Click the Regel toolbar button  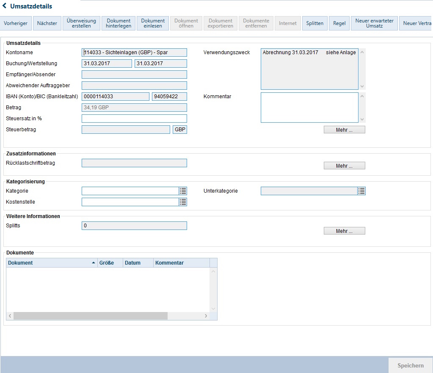coord(339,23)
